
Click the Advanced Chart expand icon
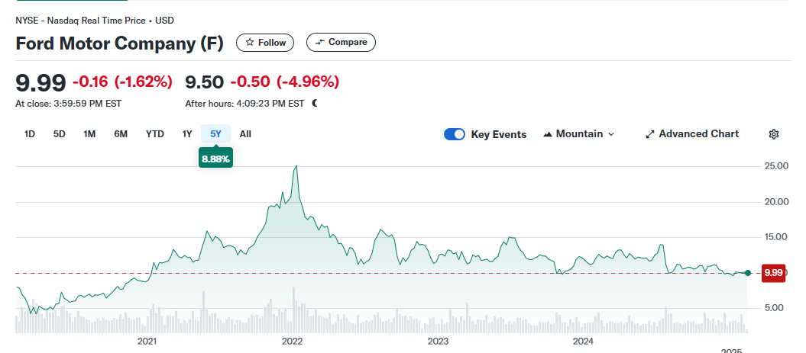(x=650, y=134)
